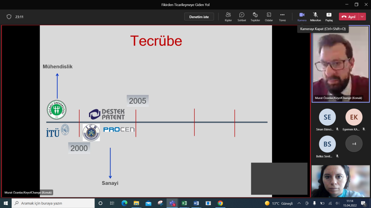Open Excel from the taskbar
Image resolution: width=371 pixels, height=208 pixels.
(x=184, y=203)
